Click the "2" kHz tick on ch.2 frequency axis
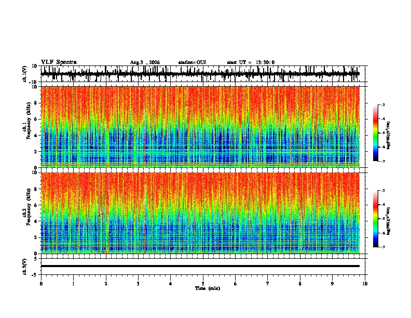This screenshot has width=411, height=318. [36, 237]
